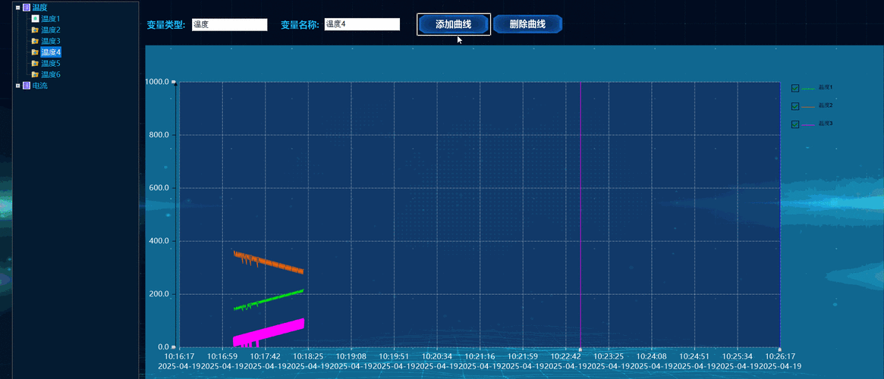Select the 温度 root label

click(39, 8)
